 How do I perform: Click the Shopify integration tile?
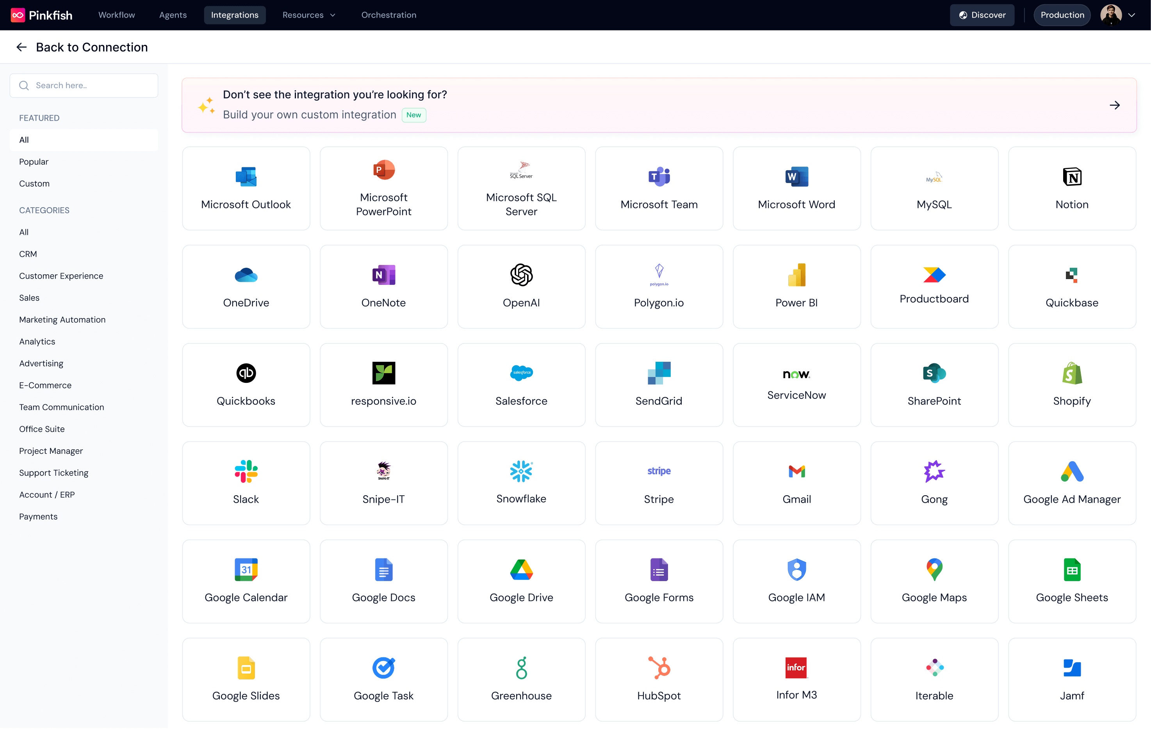(1072, 385)
